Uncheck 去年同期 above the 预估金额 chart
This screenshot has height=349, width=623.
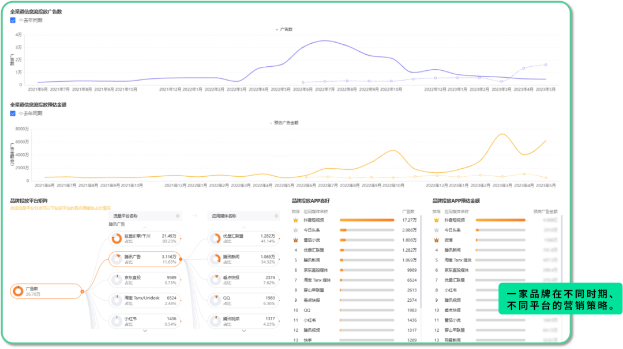coord(13,113)
